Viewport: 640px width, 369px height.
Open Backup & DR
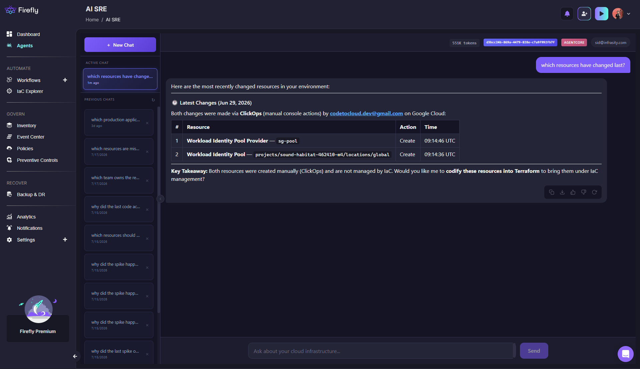31,194
